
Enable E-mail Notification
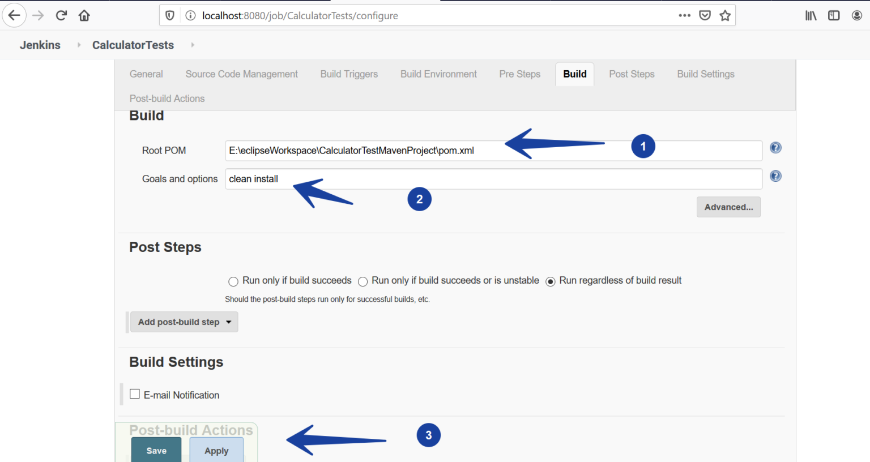coord(135,393)
